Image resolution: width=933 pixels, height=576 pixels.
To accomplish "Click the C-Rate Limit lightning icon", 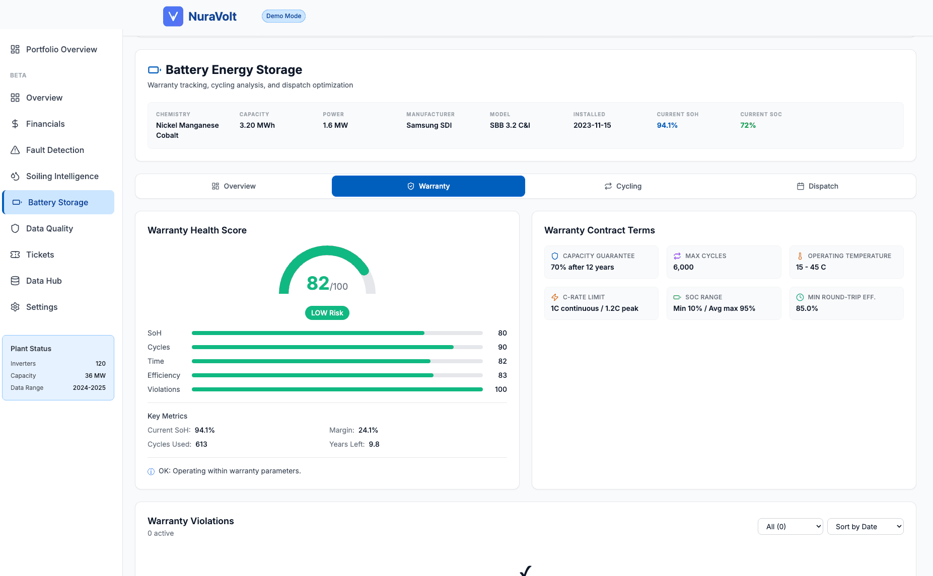I will click(555, 297).
